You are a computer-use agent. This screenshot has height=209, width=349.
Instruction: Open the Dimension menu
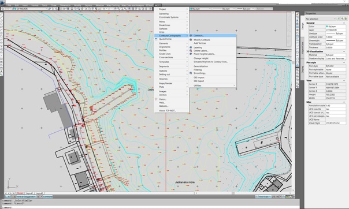(65, 5)
